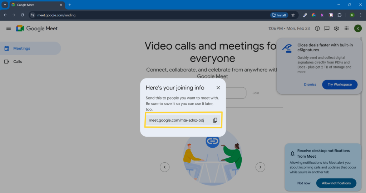Copy the meeting link with copy icon
366x193 pixels.
tap(215, 120)
